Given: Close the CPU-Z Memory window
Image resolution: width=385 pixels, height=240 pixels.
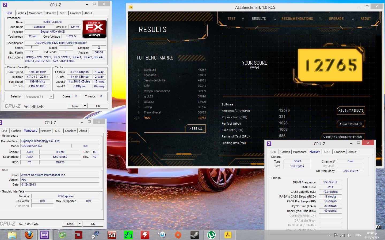Looking at the screenshot, I should tap(368, 143).
